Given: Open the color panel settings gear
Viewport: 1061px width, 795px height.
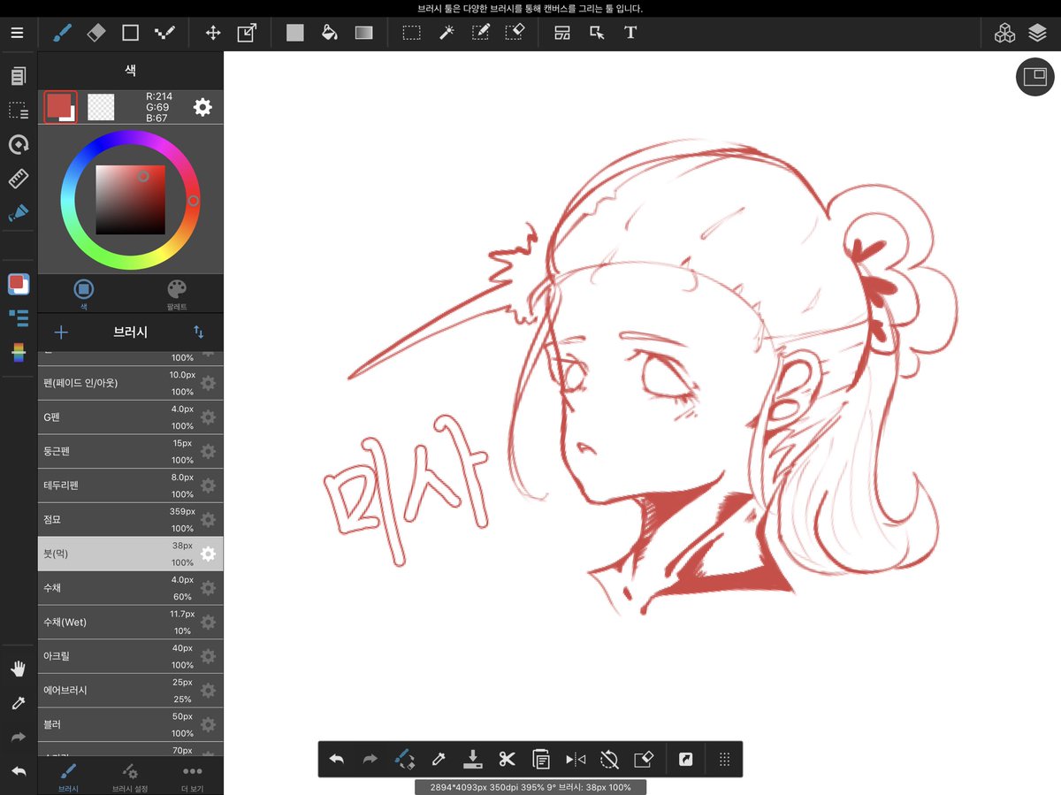Looking at the screenshot, I should 202,107.
